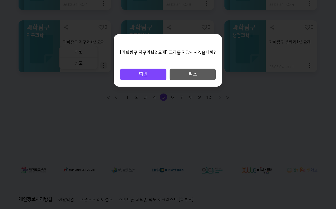This screenshot has width=336, height=209.
Task: Open the 지식샘터 logo link
Action: pyautogui.click(x=257, y=170)
